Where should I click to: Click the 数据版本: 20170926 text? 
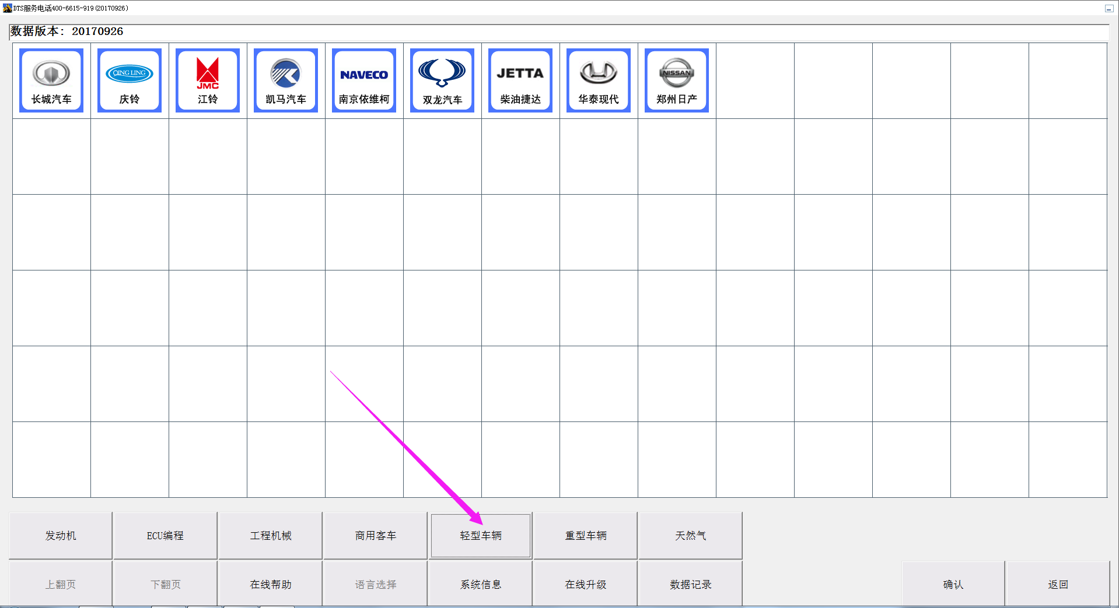67,31
